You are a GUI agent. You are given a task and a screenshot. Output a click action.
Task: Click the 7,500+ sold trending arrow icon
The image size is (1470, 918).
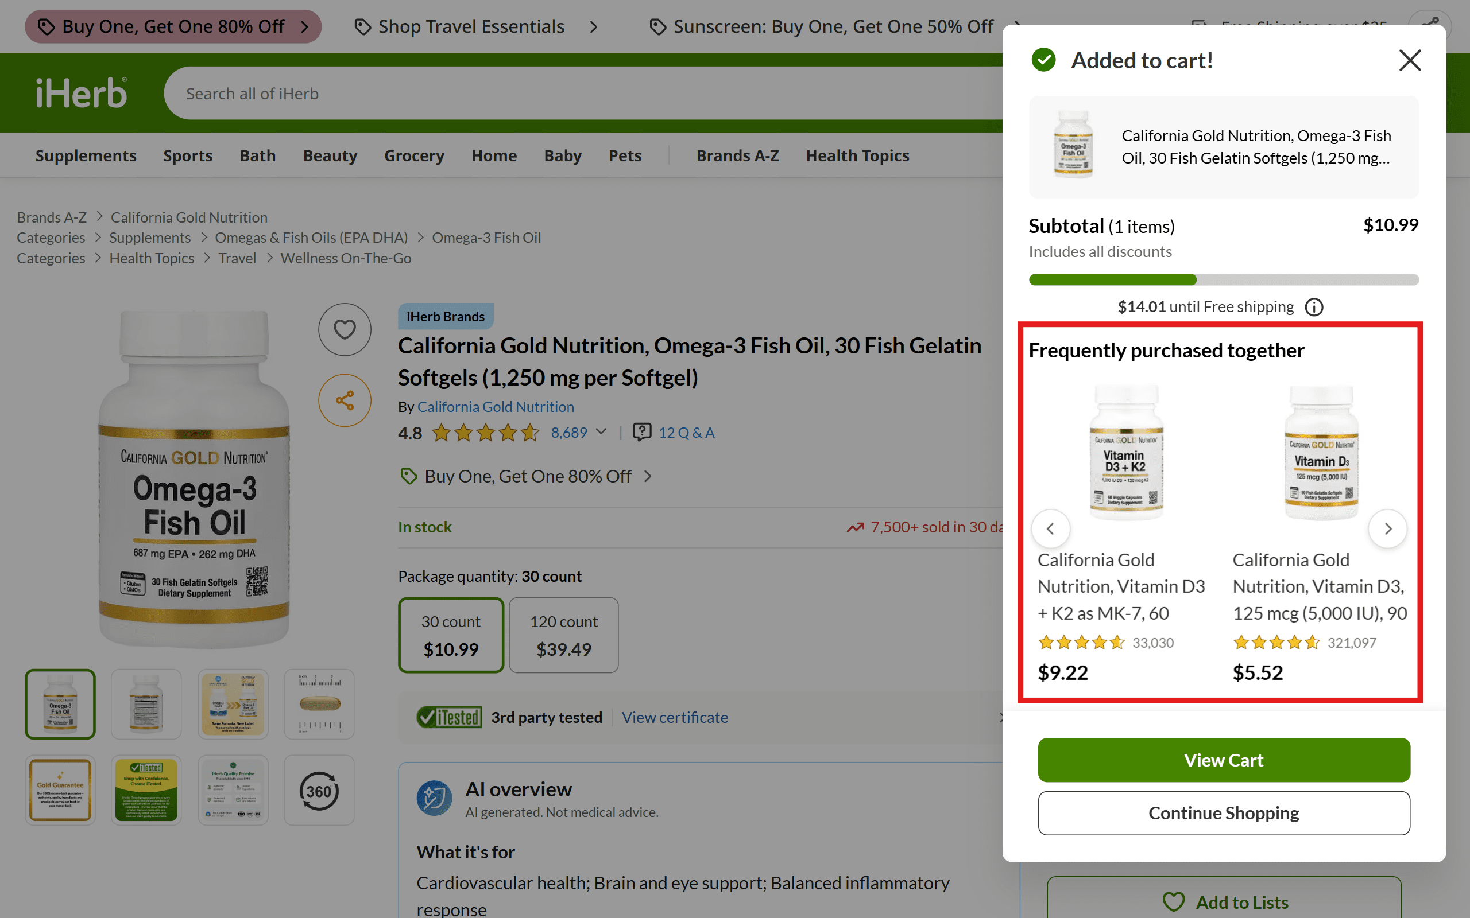tap(854, 527)
